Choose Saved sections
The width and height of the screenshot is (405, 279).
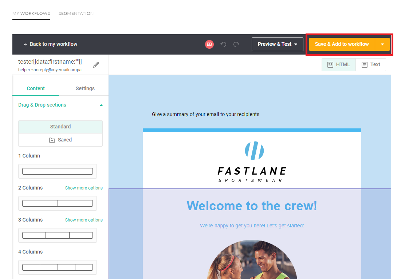tap(60, 140)
